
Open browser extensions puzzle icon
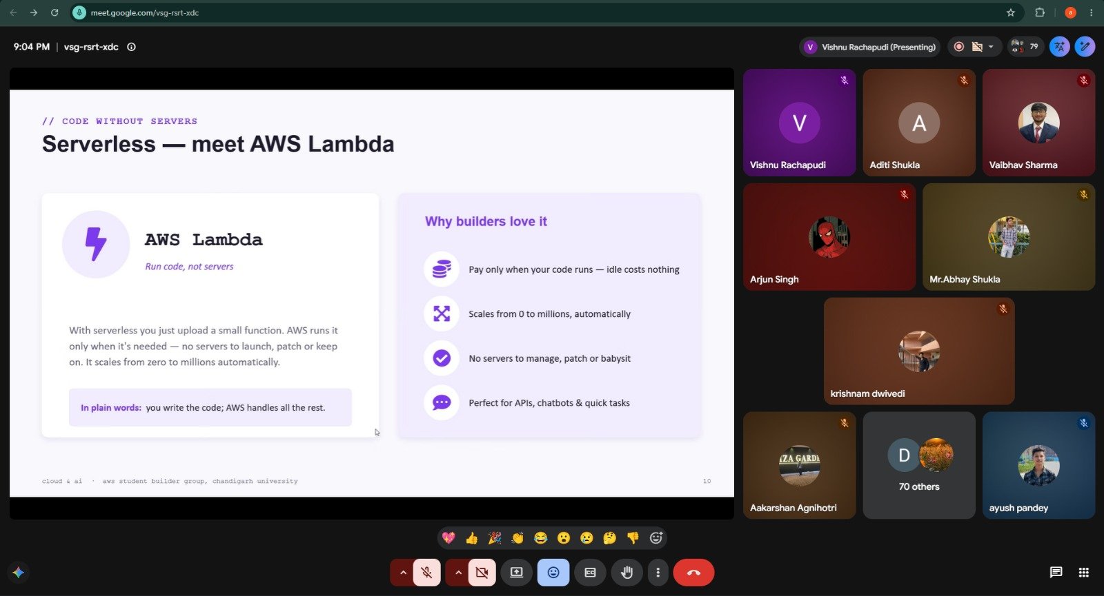pos(1040,12)
